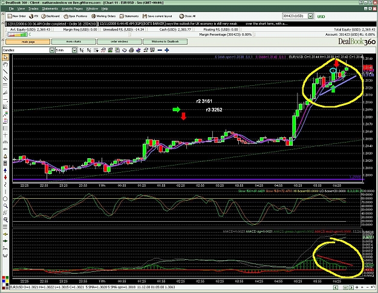Viewport: 378px width, 293px height.
Task: Click scroll-left arrow at chart bottom right
Action: [x=336, y=288]
